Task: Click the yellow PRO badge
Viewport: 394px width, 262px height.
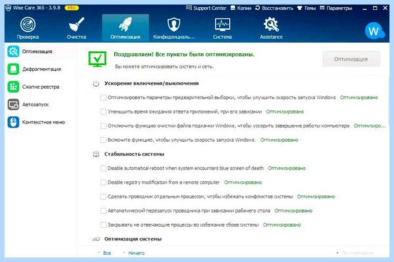Action: click(x=72, y=8)
